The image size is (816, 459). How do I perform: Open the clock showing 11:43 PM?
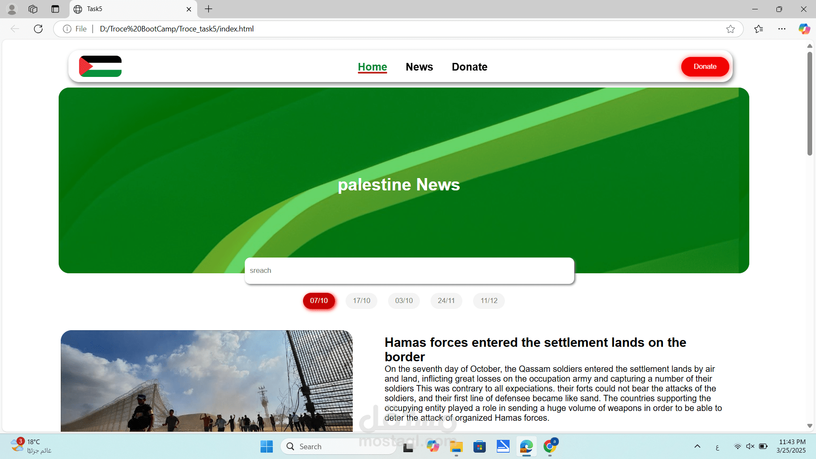click(791, 446)
